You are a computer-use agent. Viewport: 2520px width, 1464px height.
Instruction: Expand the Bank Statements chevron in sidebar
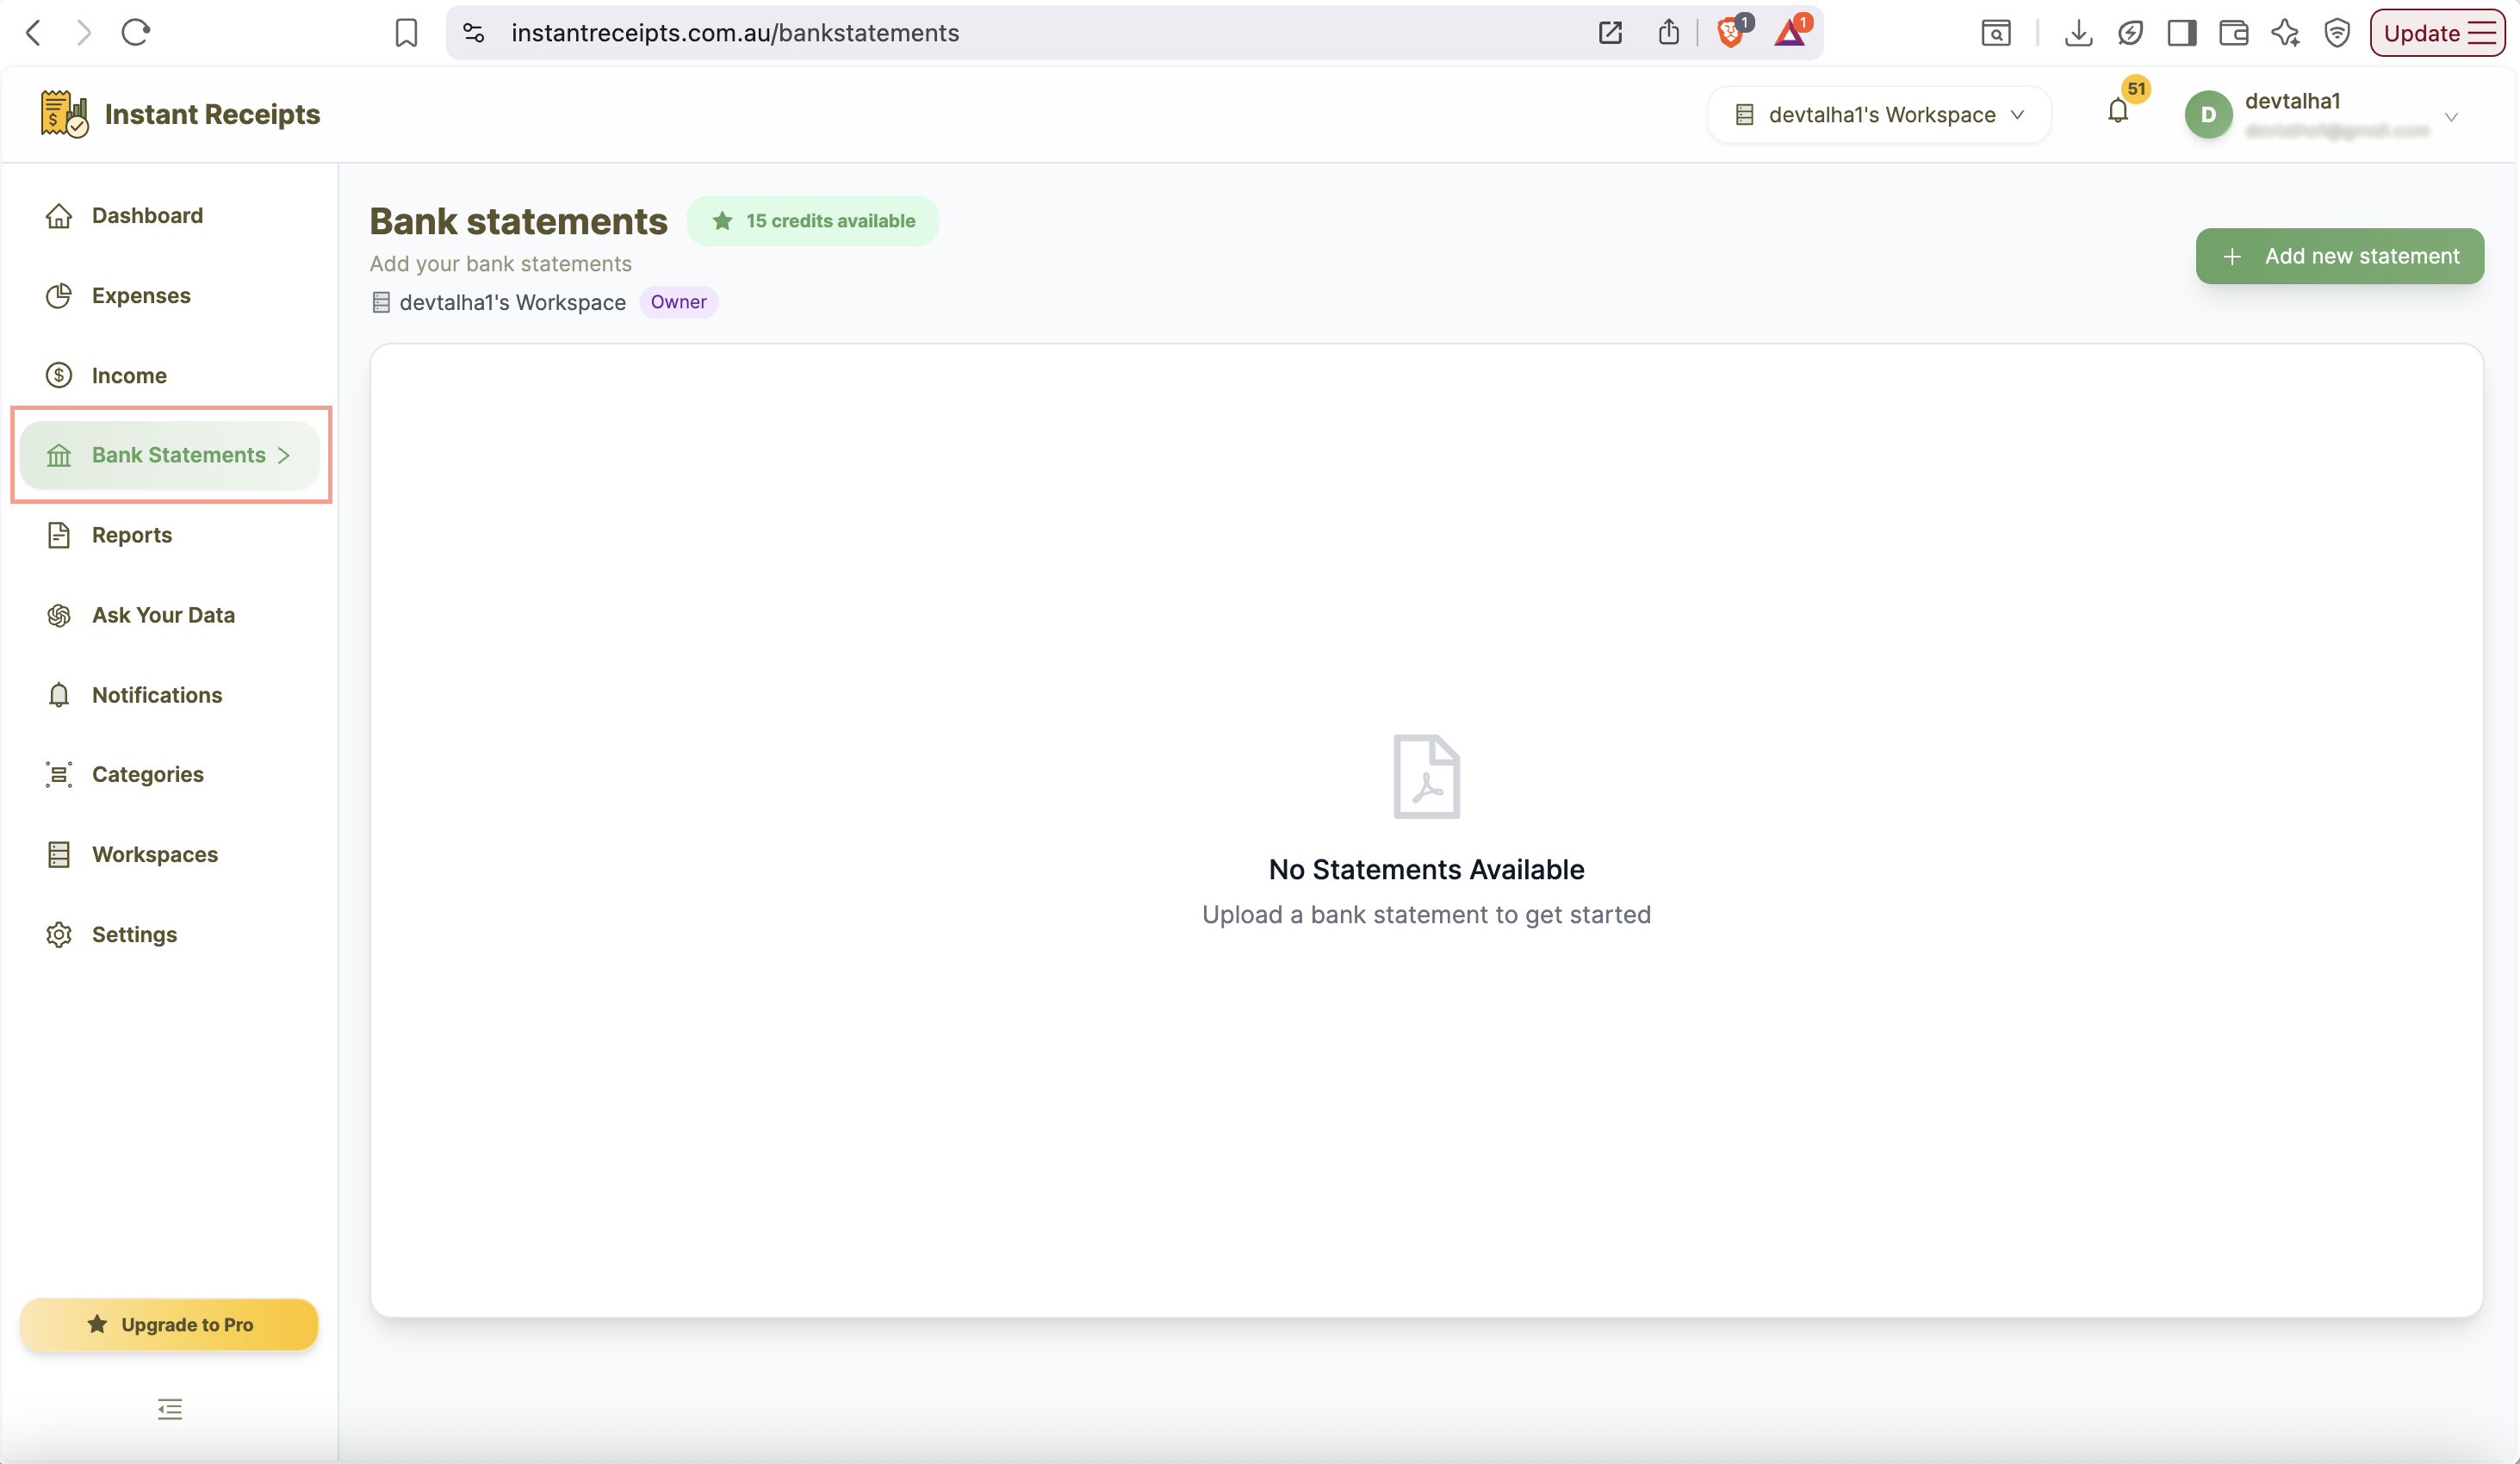tap(284, 455)
